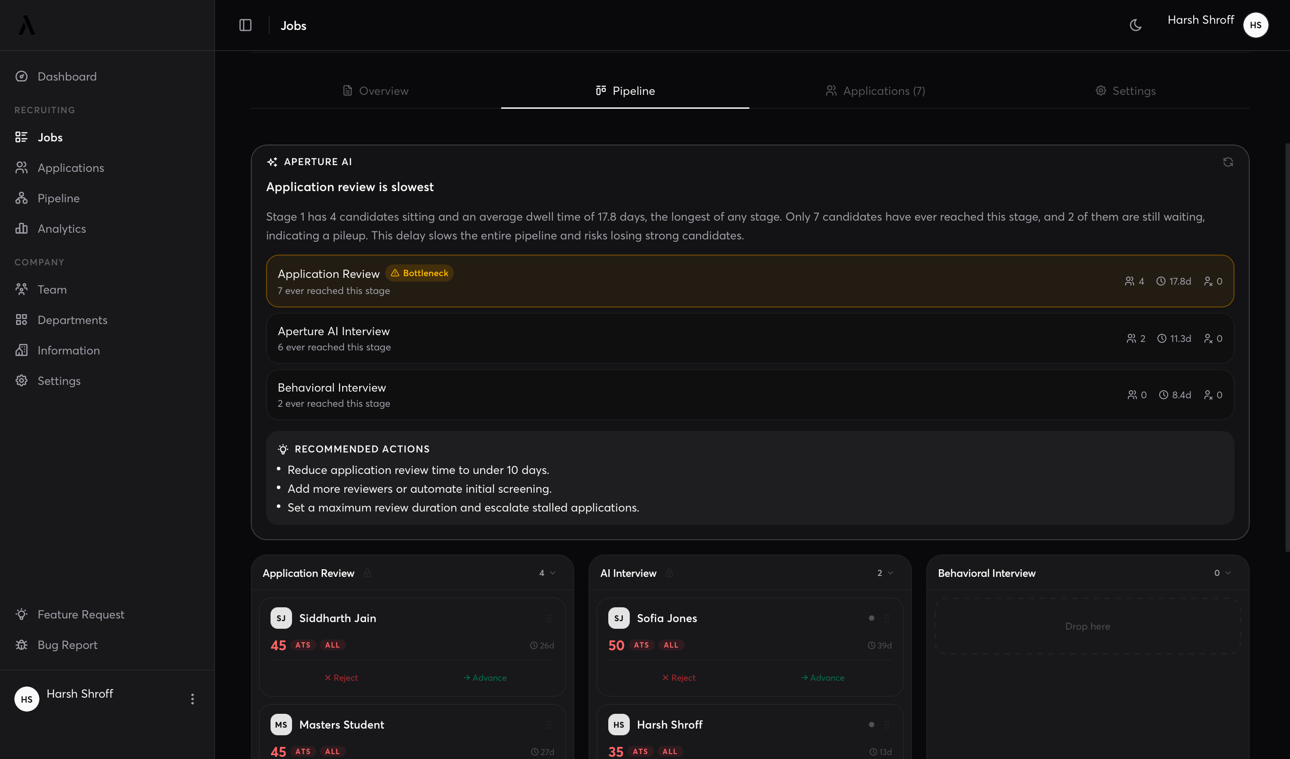The width and height of the screenshot is (1290, 759).
Task: Click the 17.8d dwell time clock
Action: (x=1161, y=281)
